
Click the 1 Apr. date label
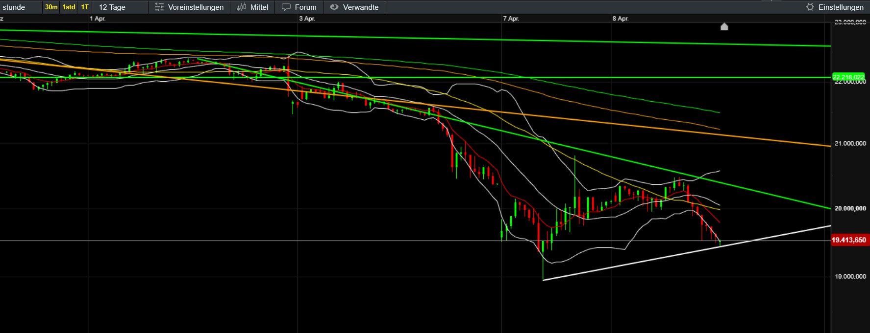click(98, 19)
